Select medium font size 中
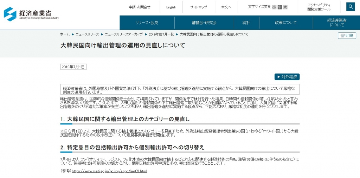Image resolution: width=360 pixels, height=178 pixels. (279, 7)
